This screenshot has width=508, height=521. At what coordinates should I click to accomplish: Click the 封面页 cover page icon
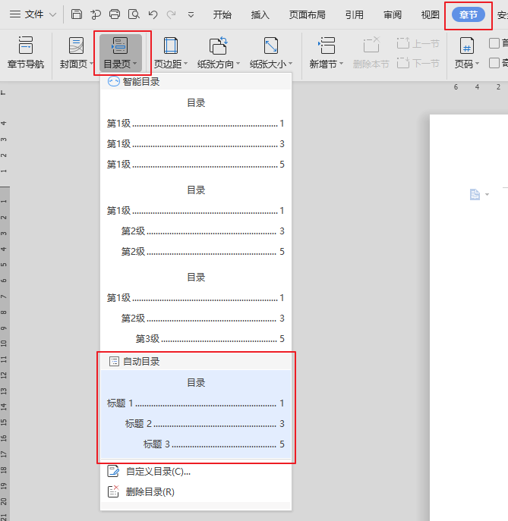click(76, 47)
